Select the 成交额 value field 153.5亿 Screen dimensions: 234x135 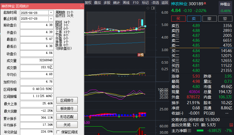(37, 68)
